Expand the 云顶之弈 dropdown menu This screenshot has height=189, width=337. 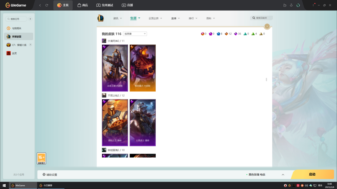point(155,18)
